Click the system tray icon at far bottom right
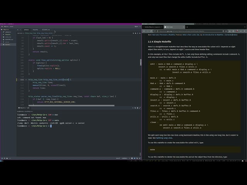 [x=245, y=161]
